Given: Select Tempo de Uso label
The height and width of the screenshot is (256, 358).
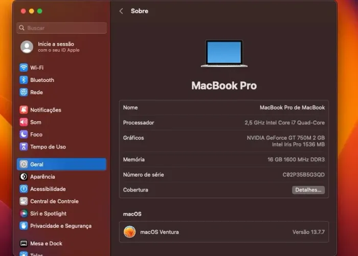Looking at the screenshot, I should click(x=48, y=147).
